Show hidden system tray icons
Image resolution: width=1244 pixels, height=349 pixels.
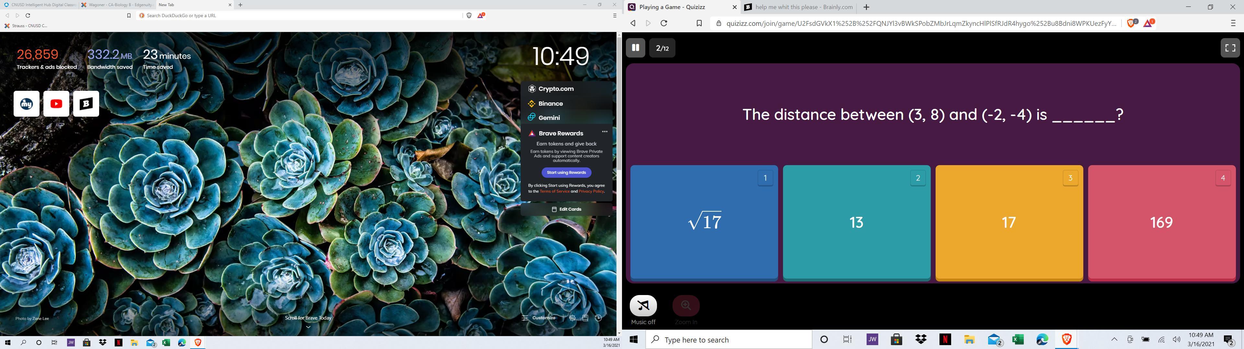1114,339
